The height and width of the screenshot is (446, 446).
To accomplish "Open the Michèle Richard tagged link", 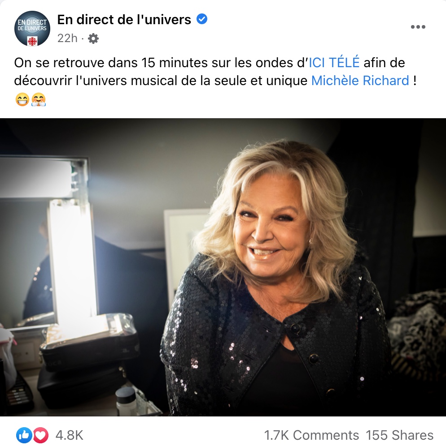I will click(360, 81).
